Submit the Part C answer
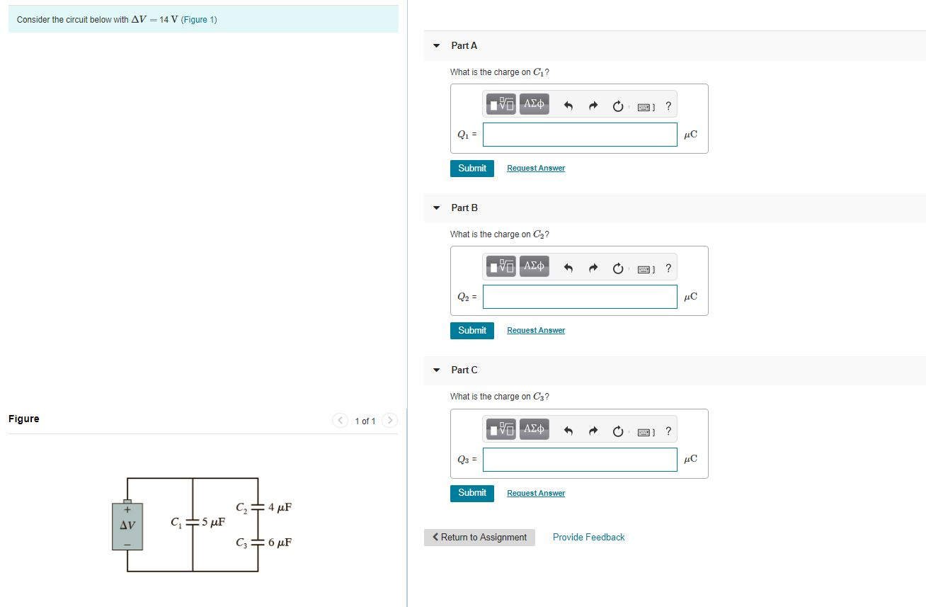926x607 pixels. [472, 492]
